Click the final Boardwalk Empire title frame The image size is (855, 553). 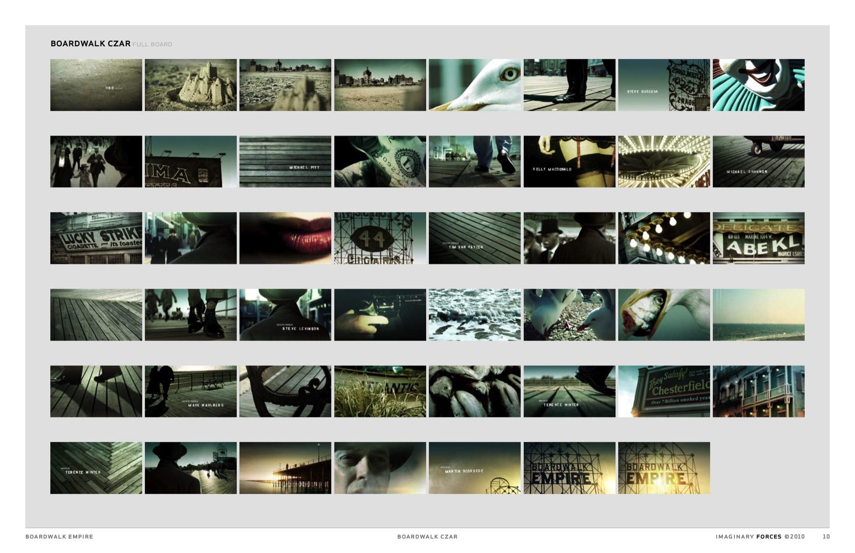[664, 468]
